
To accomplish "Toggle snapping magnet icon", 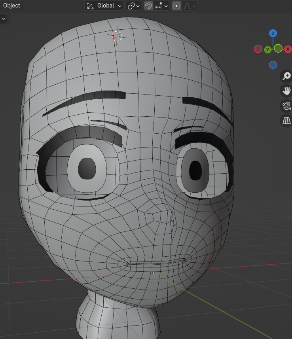I will (x=148, y=6).
